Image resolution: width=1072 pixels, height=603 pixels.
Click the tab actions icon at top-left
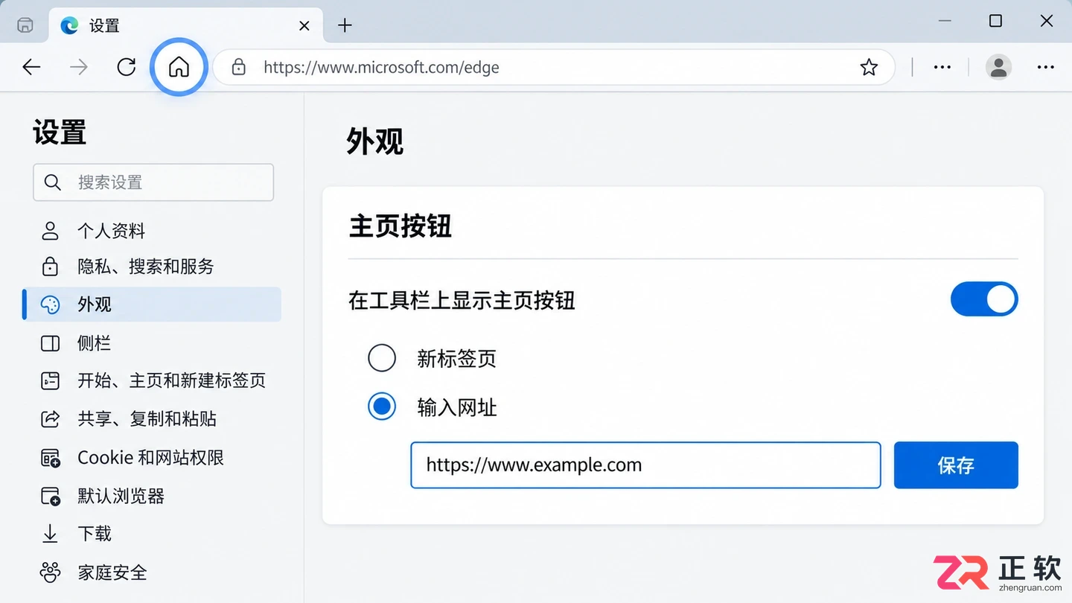pos(25,25)
